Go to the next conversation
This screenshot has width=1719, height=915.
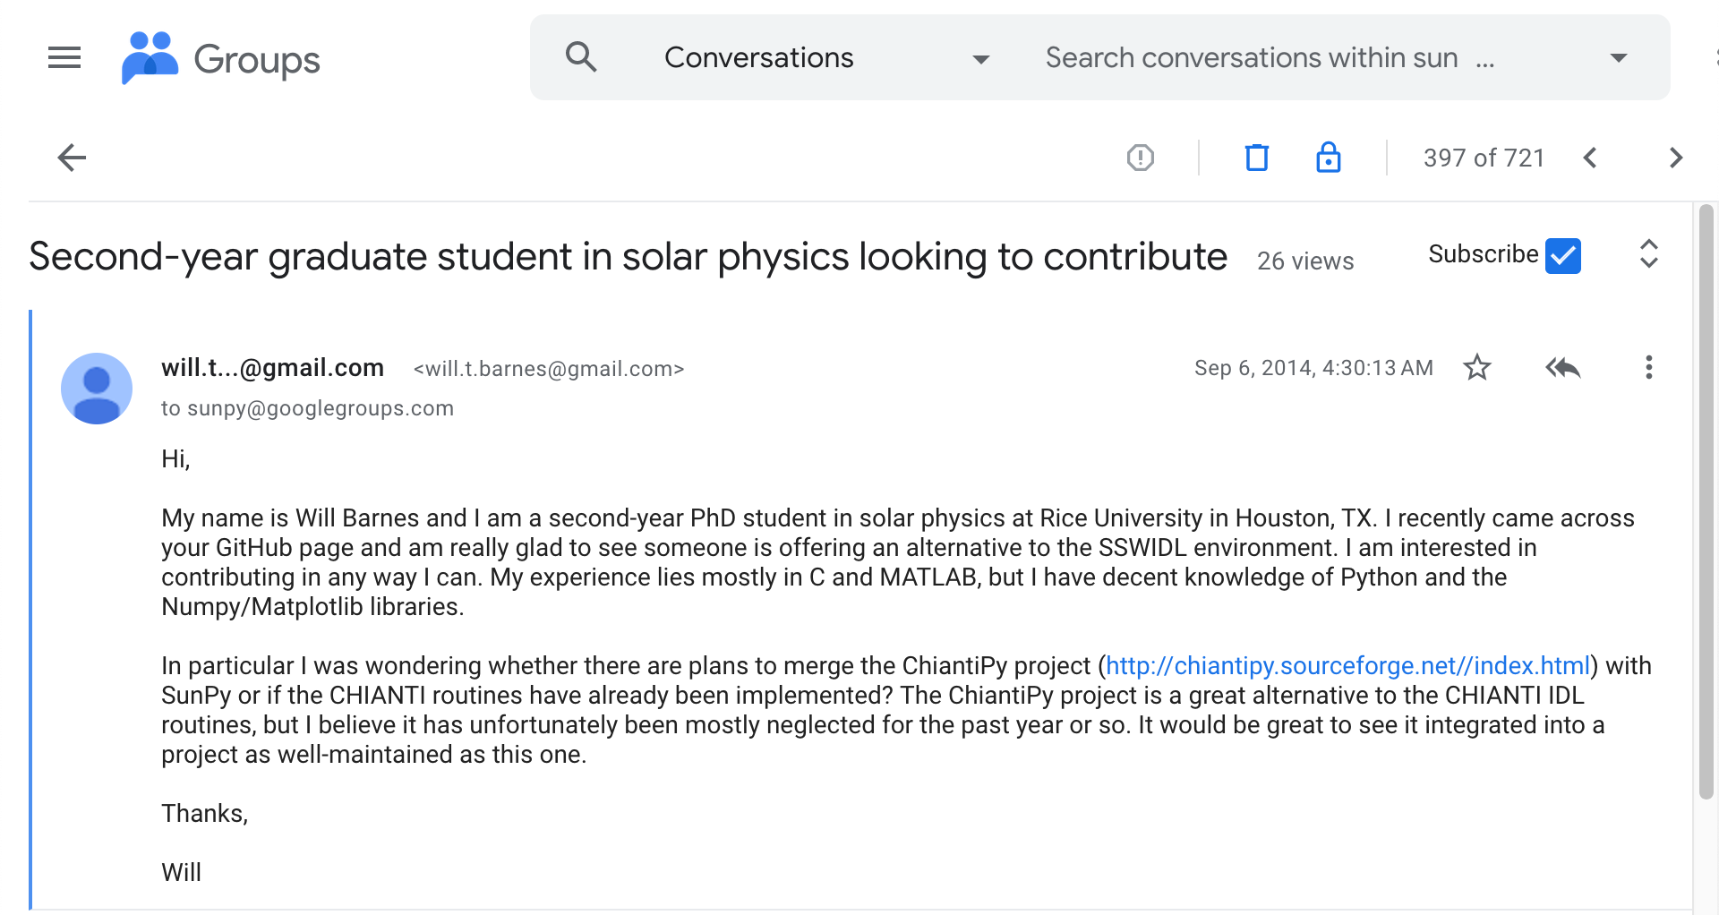(x=1676, y=158)
